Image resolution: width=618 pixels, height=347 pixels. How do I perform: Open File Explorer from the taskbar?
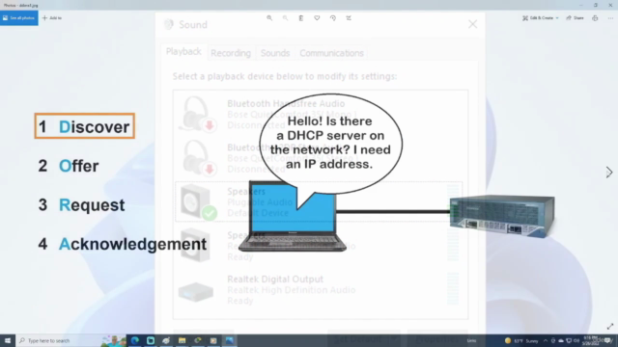coord(182,340)
